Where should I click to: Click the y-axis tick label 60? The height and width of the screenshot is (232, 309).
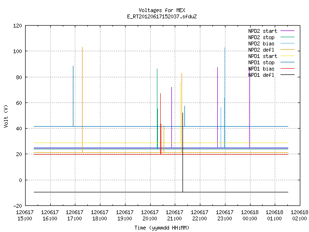click(19, 103)
